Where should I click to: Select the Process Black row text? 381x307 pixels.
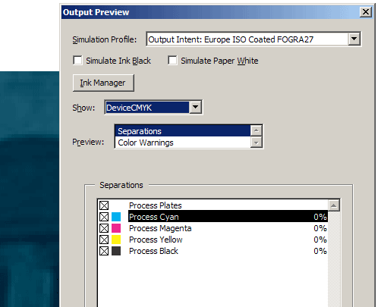(153, 251)
